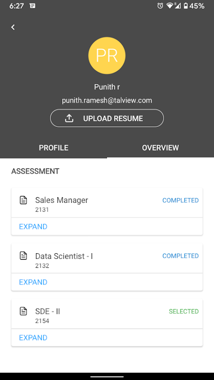Screen dimensions: 214x380
Task: Tap the battery status icon
Action: coord(185,6)
